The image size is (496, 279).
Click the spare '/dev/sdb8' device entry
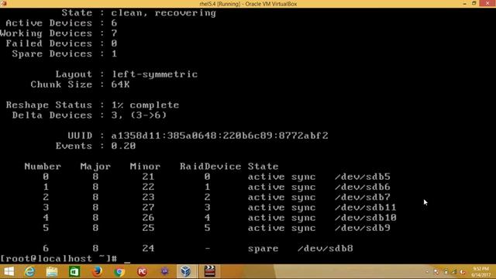coord(325,248)
